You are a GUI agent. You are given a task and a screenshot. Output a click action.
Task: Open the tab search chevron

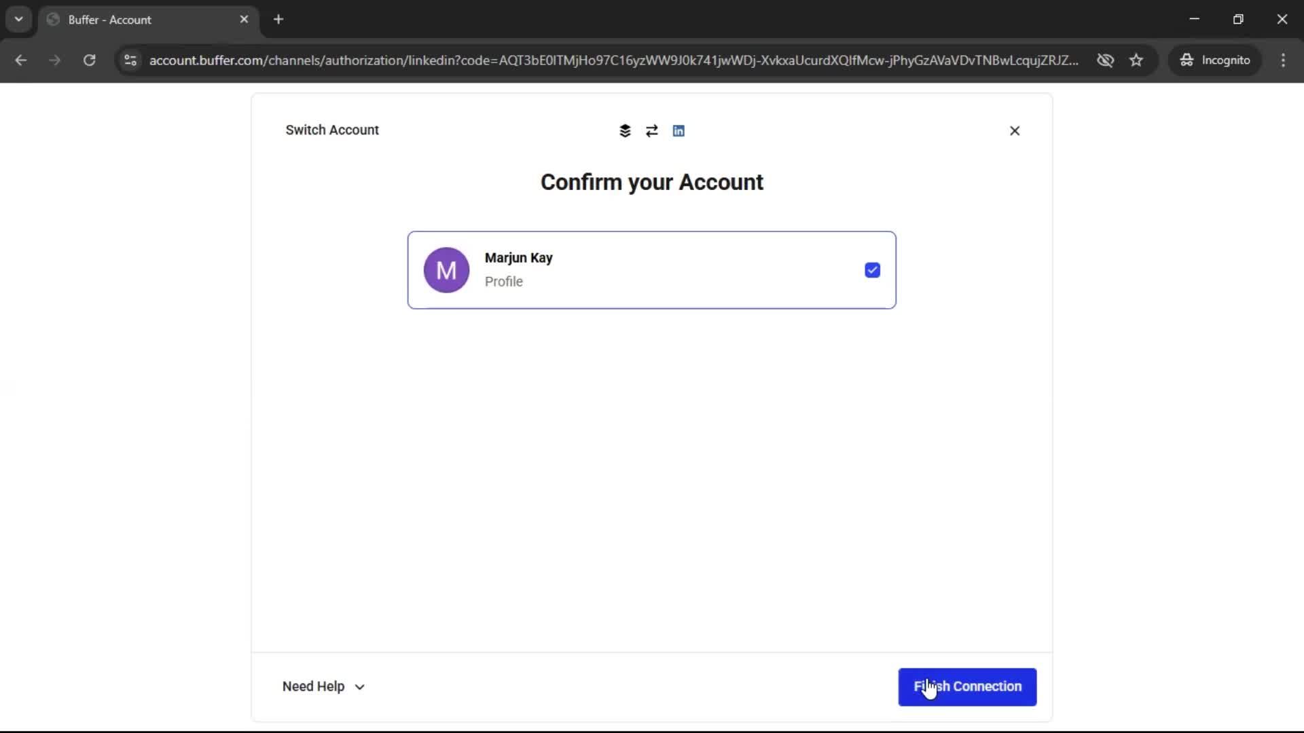[18, 19]
